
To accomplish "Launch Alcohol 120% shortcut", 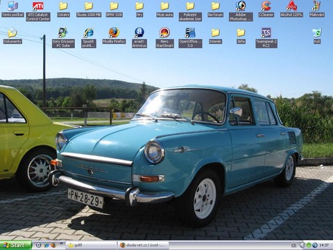I will pyautogui.click(x=291, y=9).
